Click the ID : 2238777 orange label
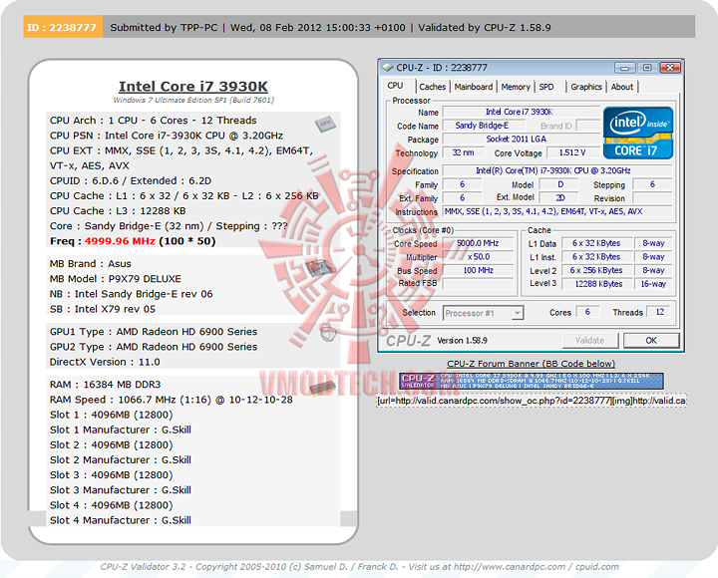 click(x=63, y=27)
